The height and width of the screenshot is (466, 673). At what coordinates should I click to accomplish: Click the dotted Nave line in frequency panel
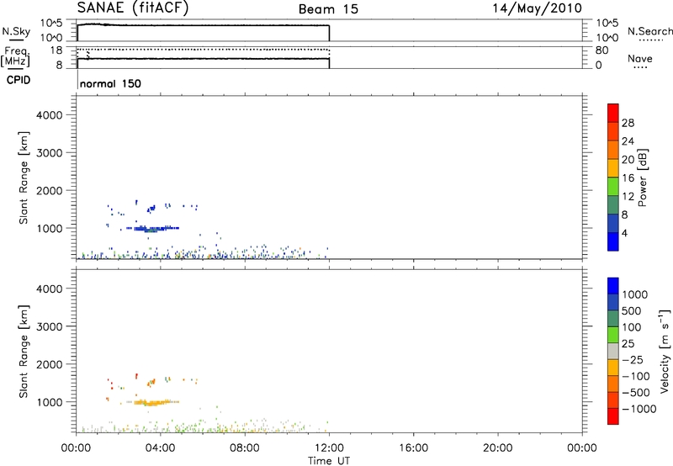click(203, 50)
